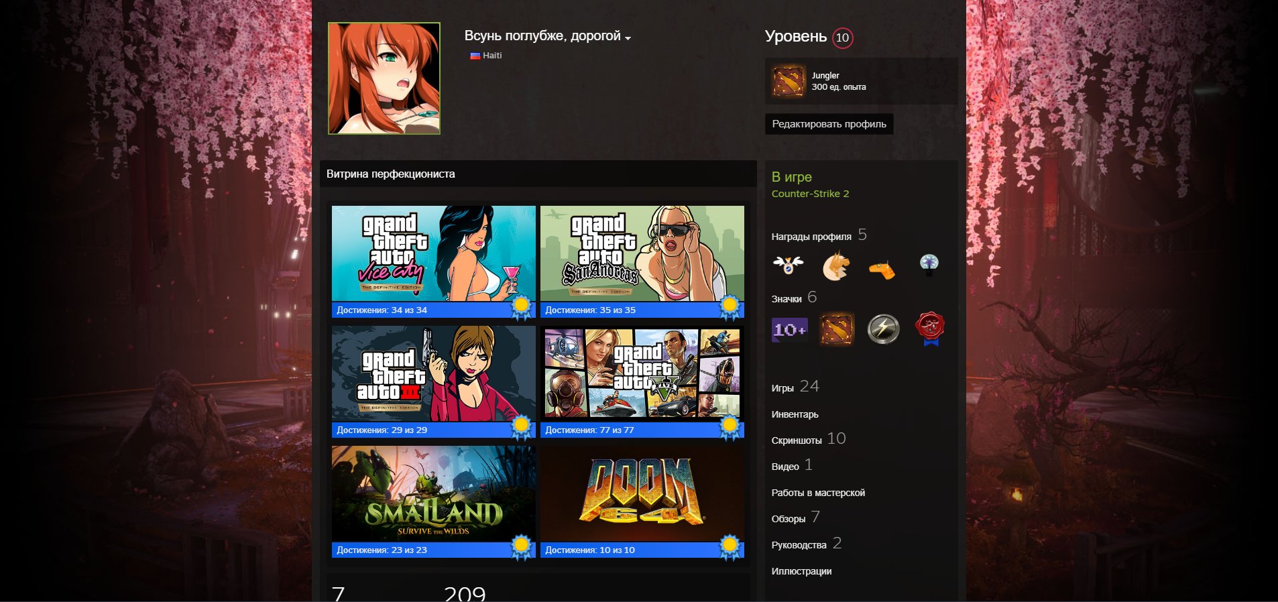Open the Обзоры 7 reviews link

coord(796,518)
